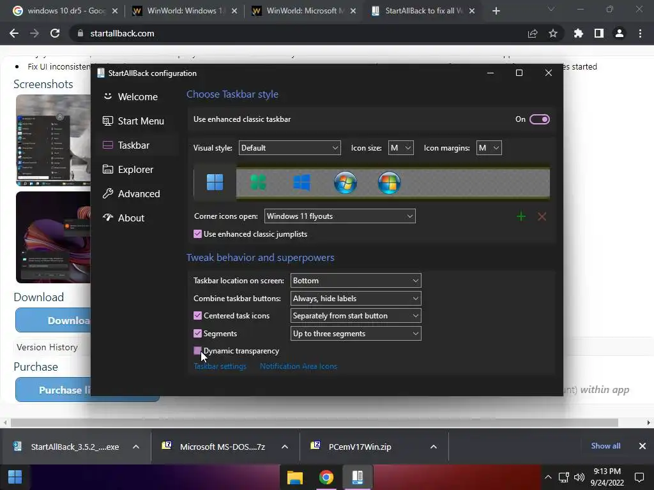The width and height of the screenshot is (654, 490).
Task: Open the Start Menu section in sidebar
Action: click(137, 121)
